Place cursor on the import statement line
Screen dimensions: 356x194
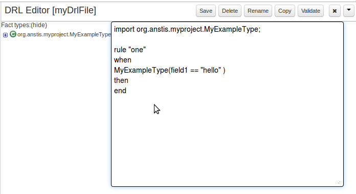pyautogui.click(x=187, y=29)
